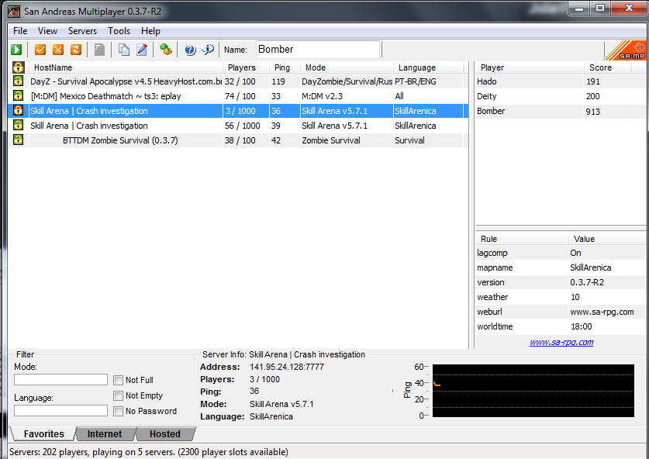Open Server Properties with the pencil icon

click(x=142, y=50)
